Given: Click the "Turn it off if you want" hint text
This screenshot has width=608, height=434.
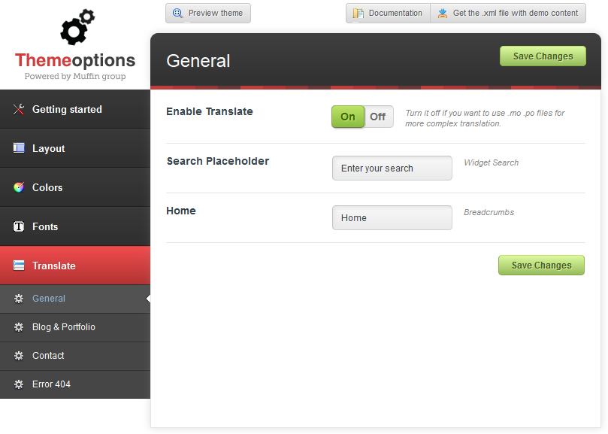Looking at the screenshot, I should pos(485,118).
